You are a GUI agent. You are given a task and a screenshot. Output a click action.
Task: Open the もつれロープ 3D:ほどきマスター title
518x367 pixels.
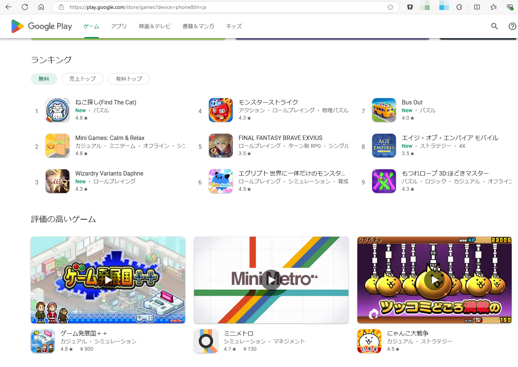(x=445, y=173)
